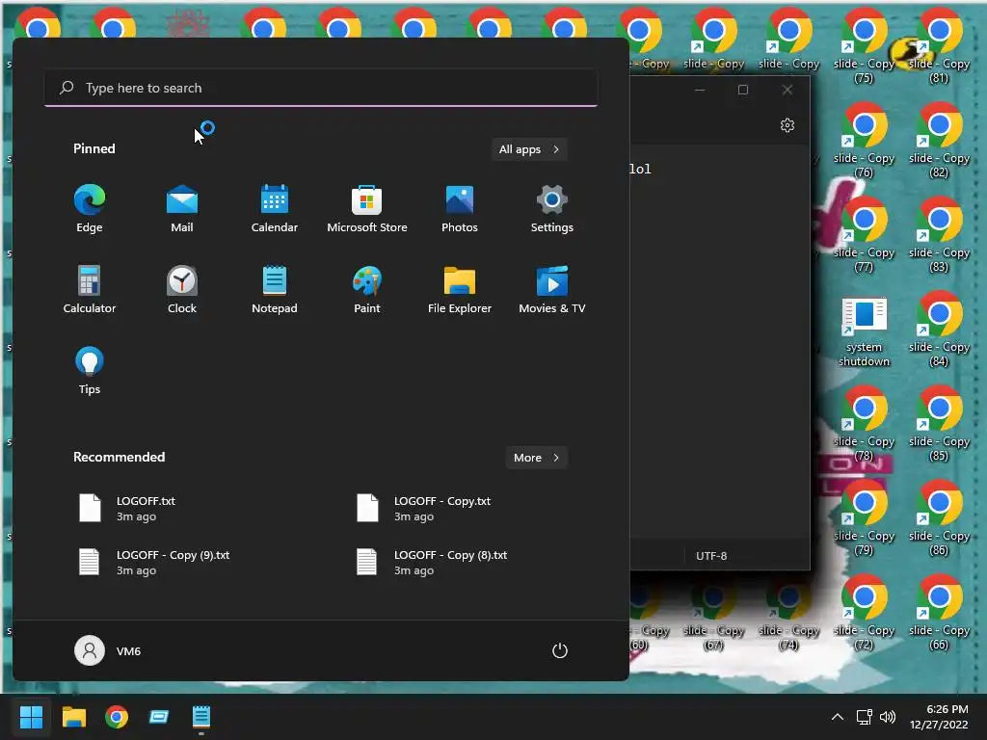Open the Tips app
This screenshot has width=987, height=740.
pos(90,370)
